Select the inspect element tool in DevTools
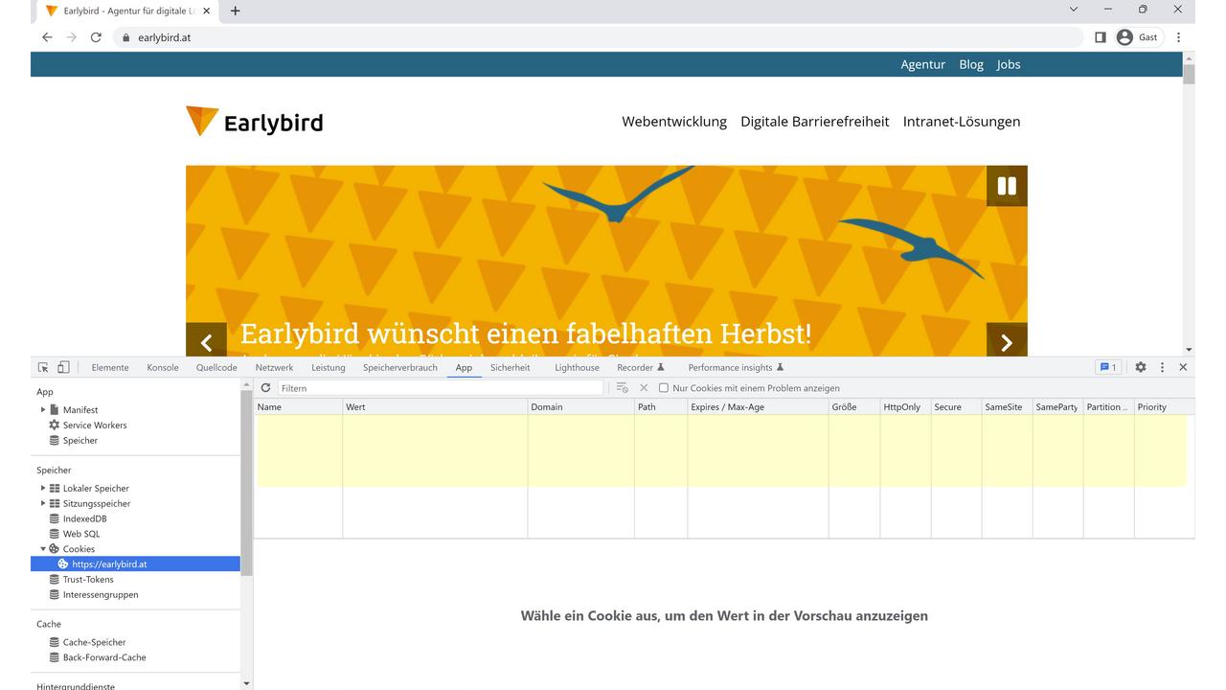 pos(42,366)
